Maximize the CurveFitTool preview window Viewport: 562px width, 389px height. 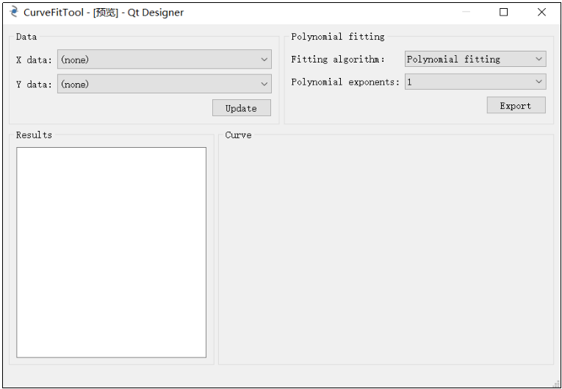coord(503,13)
